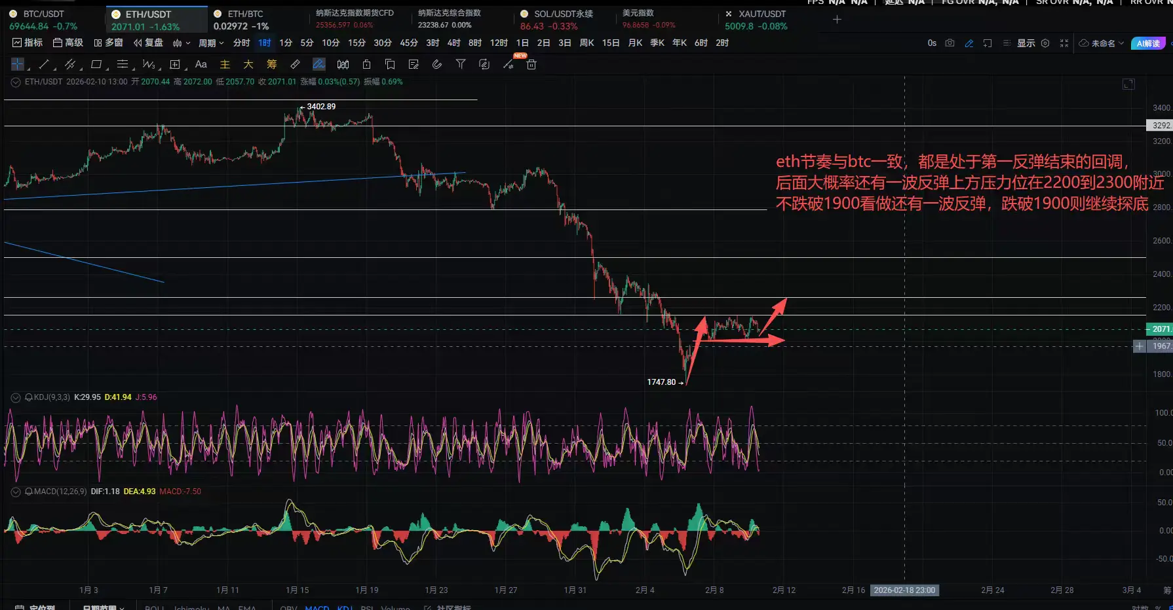Click the copy drawings icon

(x=390, y=64)
